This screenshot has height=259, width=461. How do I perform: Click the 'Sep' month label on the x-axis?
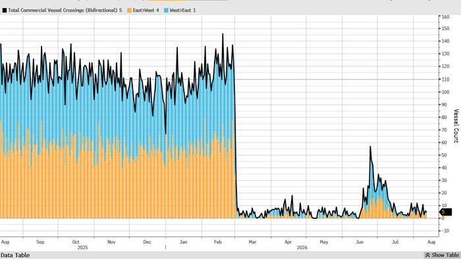coord(40,242)
